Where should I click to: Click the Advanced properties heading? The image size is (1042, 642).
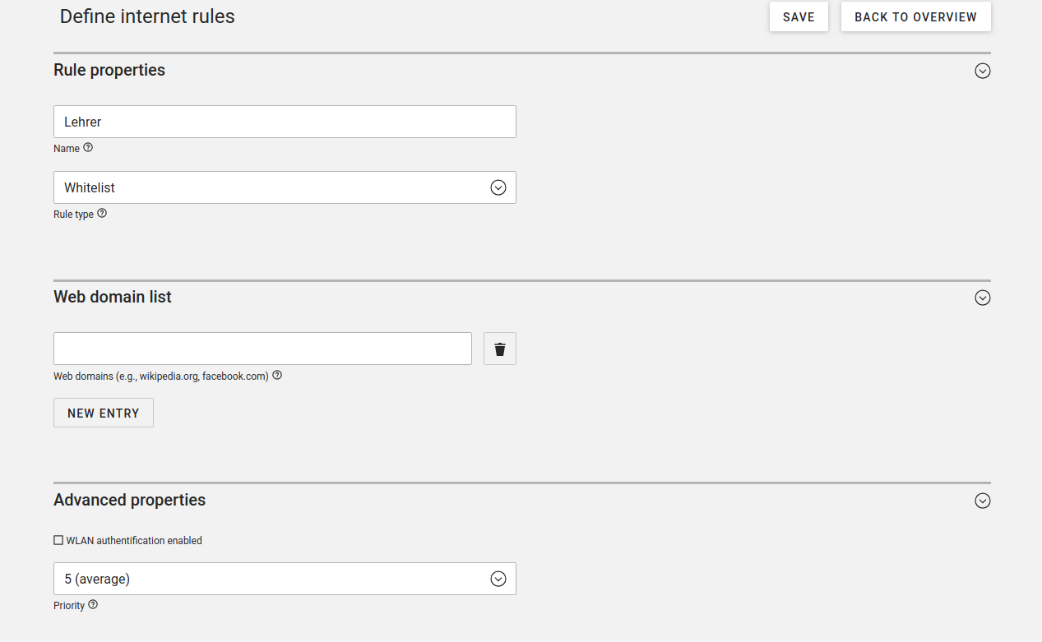(130, 500)
